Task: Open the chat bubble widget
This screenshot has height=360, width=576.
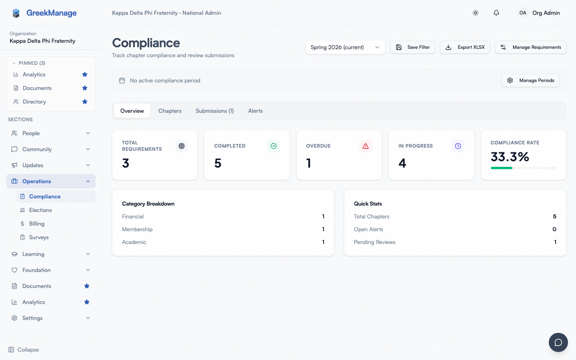Action: coord(558,342)
